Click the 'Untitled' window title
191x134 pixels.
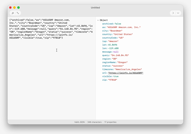95,7
